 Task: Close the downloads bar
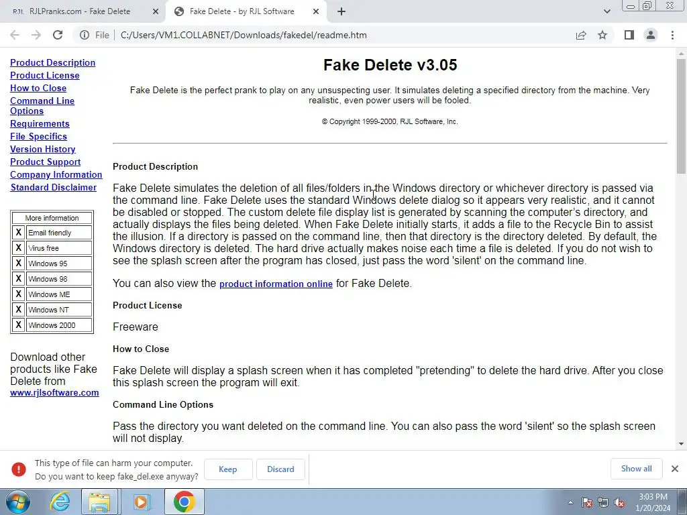click(x=675, y=469)
